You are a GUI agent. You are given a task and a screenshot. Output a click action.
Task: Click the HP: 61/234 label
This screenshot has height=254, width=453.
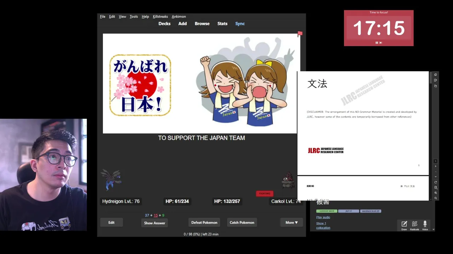click(x=177, y=201)
